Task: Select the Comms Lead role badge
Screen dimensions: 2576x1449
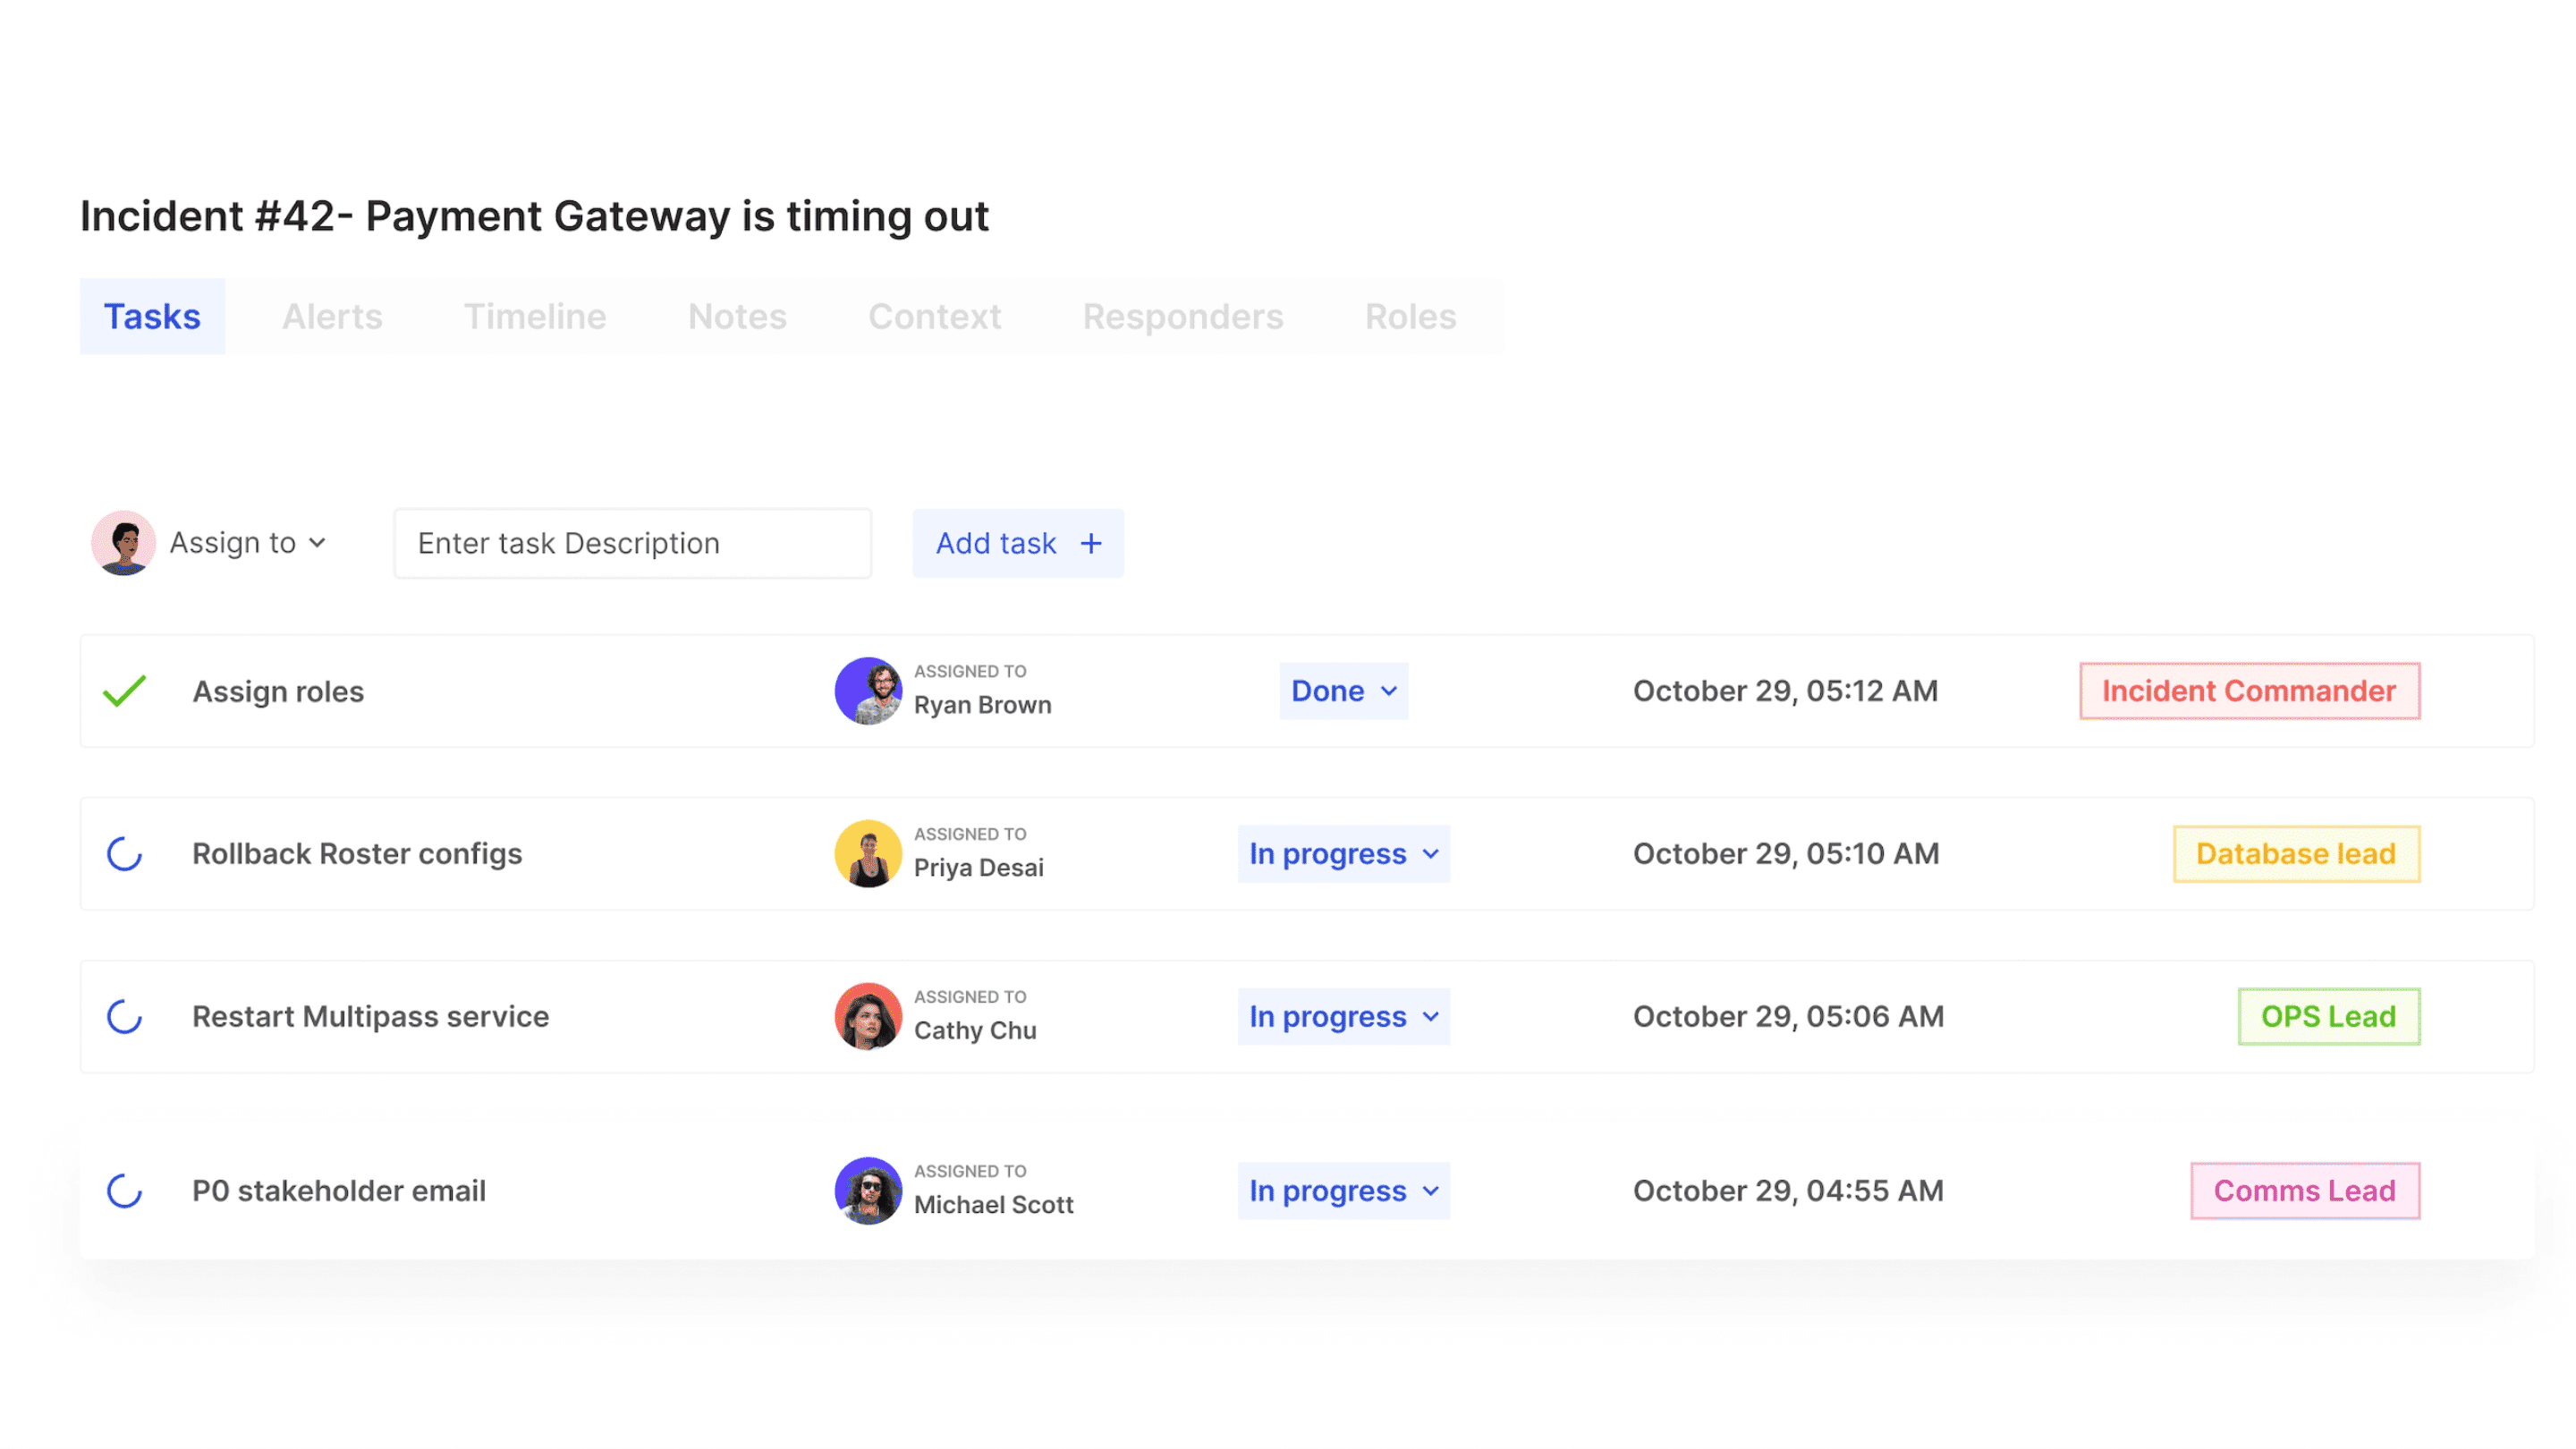Action: pos(2304,1191)
